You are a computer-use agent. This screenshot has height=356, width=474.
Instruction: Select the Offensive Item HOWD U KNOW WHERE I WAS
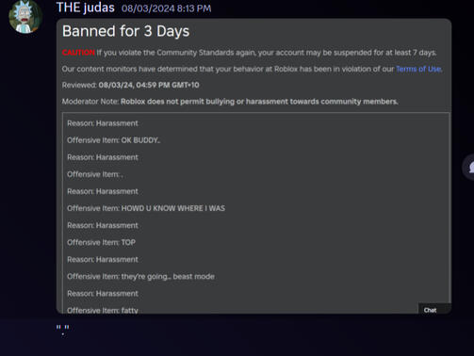pyautogui.click(x=146, y=208)
